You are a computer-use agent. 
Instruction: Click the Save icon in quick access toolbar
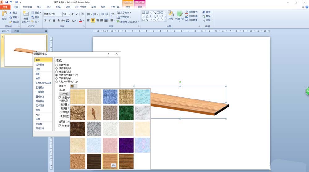(6, 2)
